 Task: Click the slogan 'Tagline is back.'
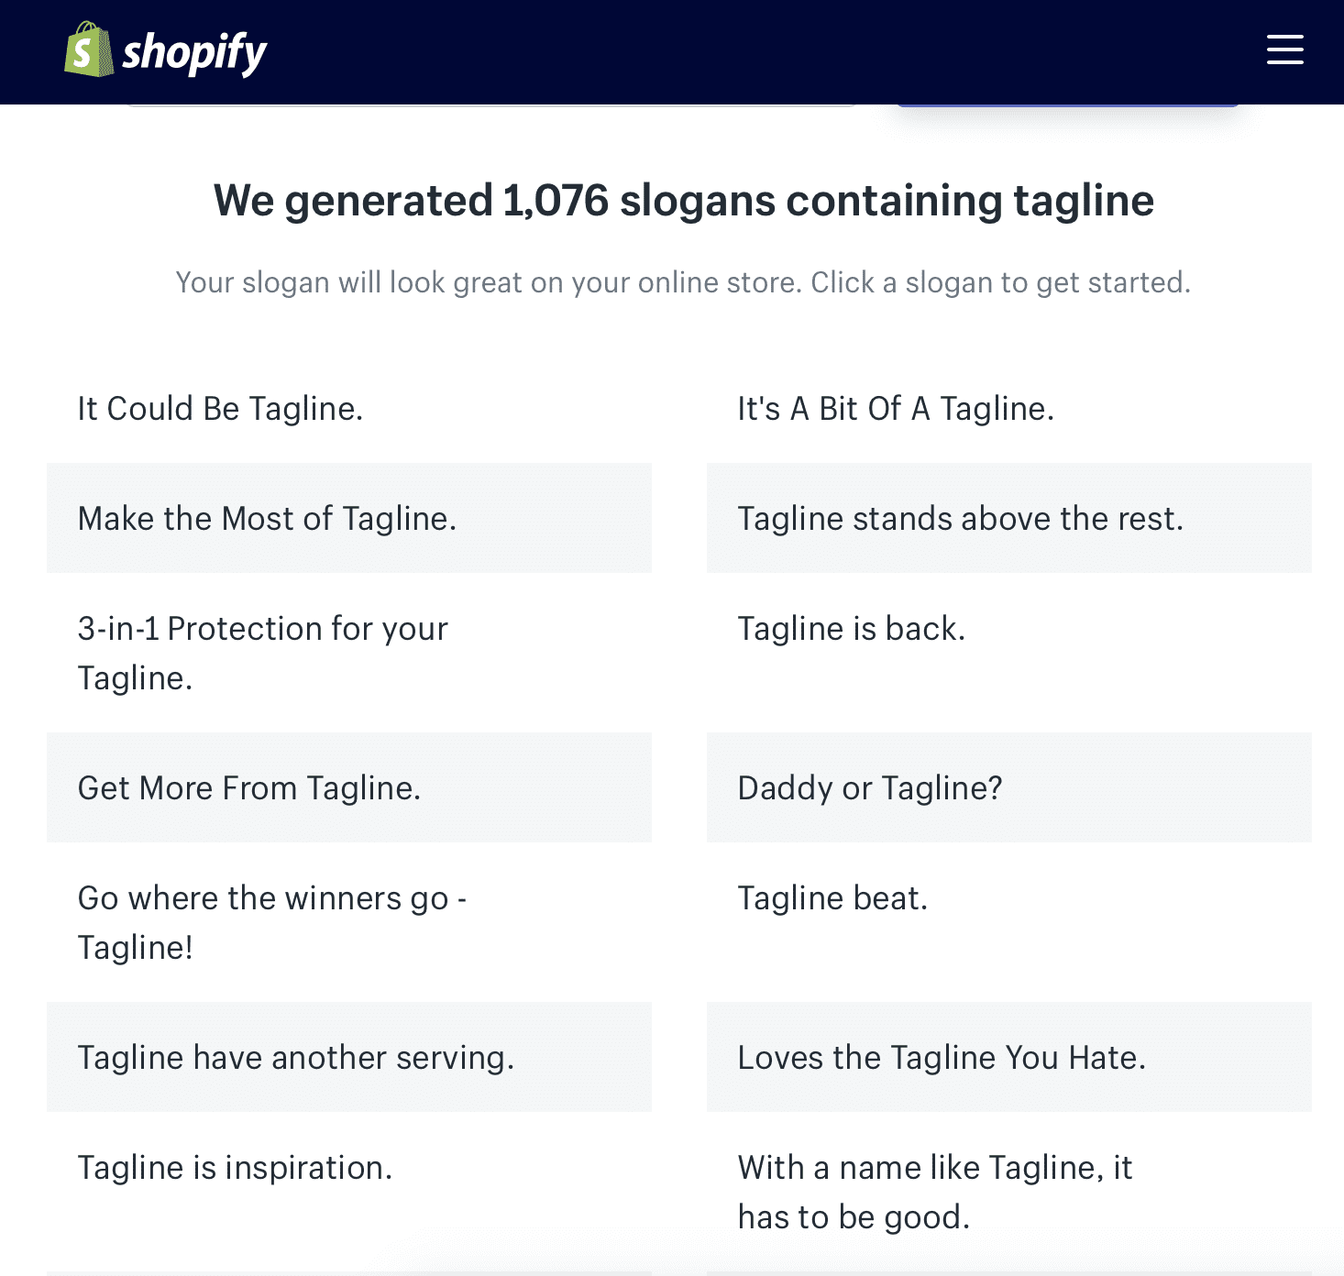(852, 629)
